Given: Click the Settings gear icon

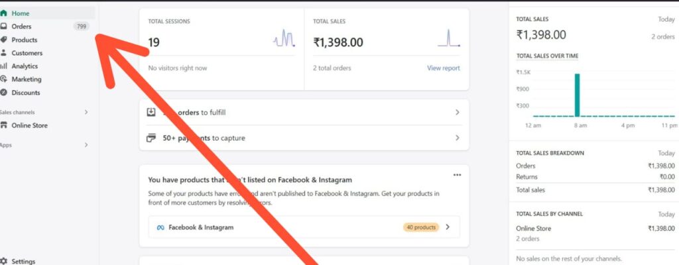Looking at the screenshot, I should [4, 262].
